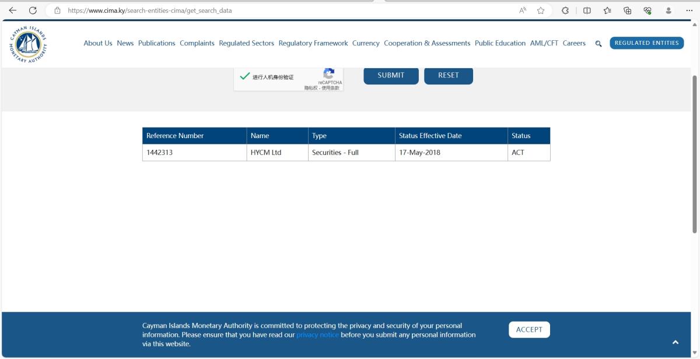Viewport: 700px width, 359px height.
Task: Open Edge Settings and more menu
Action: [689, 10]
